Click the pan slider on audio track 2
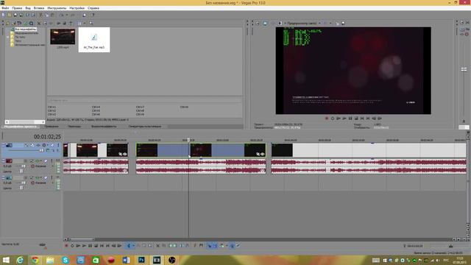Image resolution: width=471 pixels, height=265 pixels. 21,171
